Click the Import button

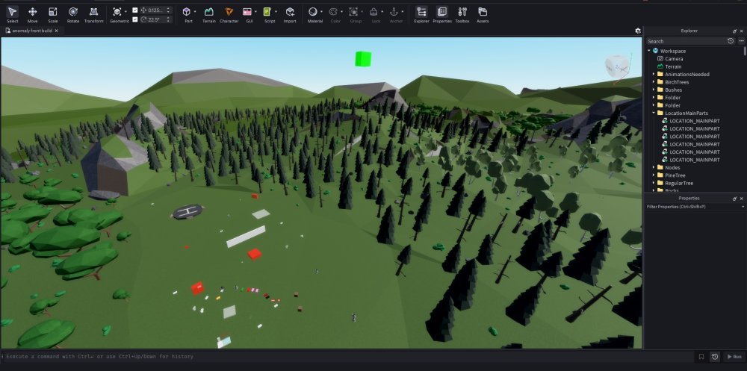coord(290,14)
